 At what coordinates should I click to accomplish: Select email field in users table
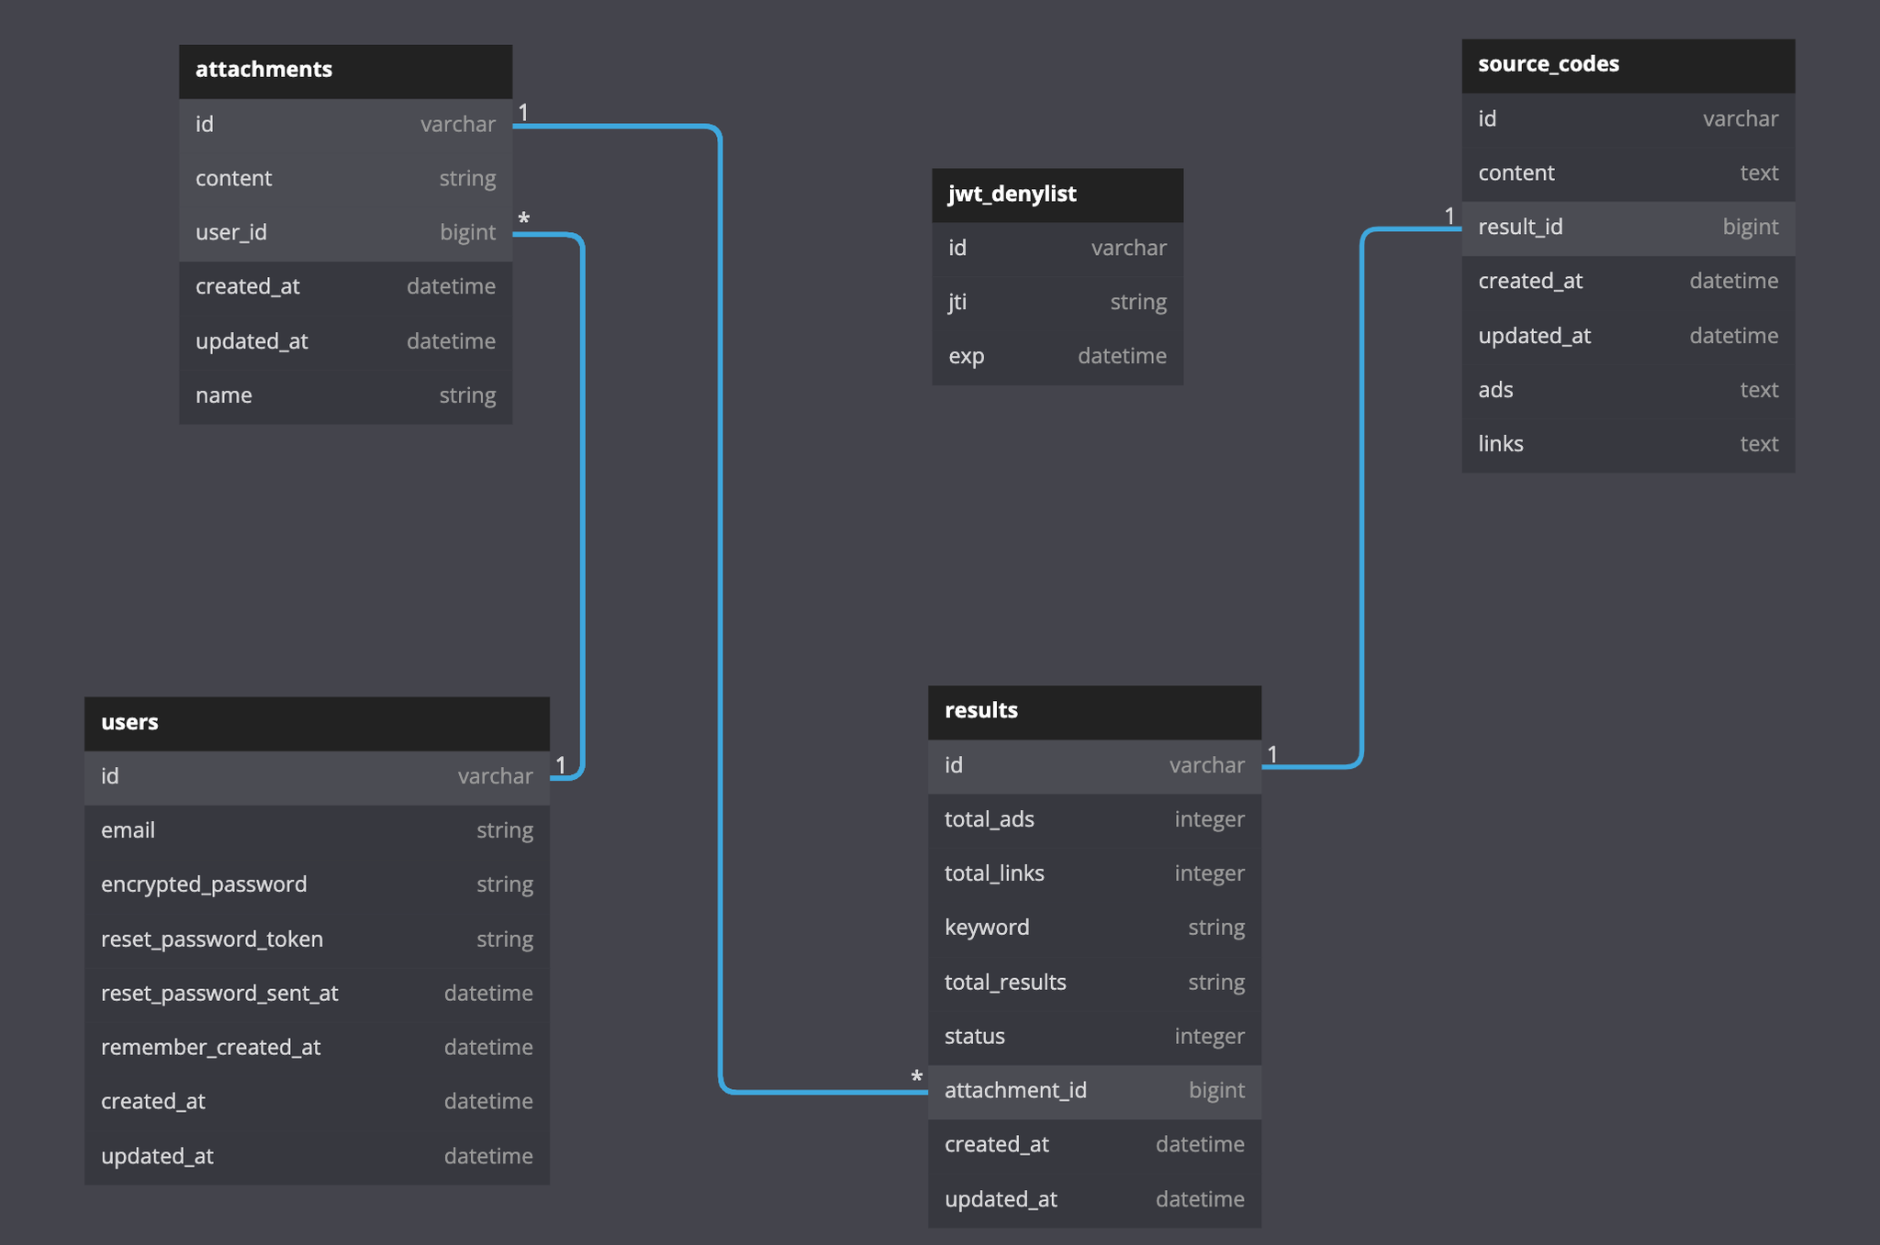[x=317, y=831]
